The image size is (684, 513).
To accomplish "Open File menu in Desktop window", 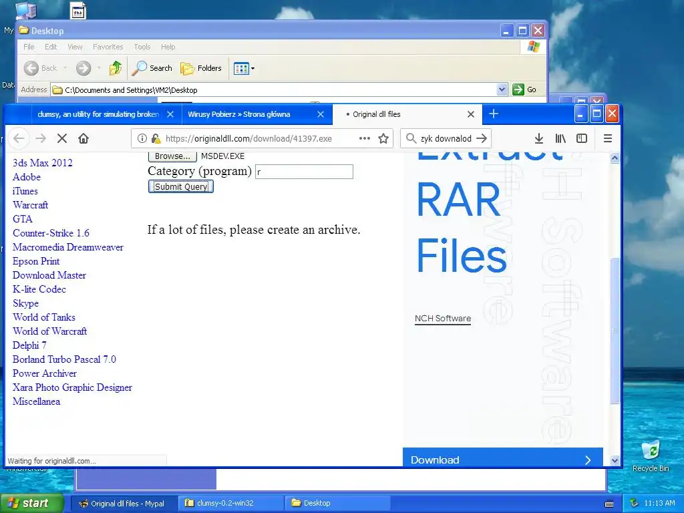I will [x=29, y=47].
